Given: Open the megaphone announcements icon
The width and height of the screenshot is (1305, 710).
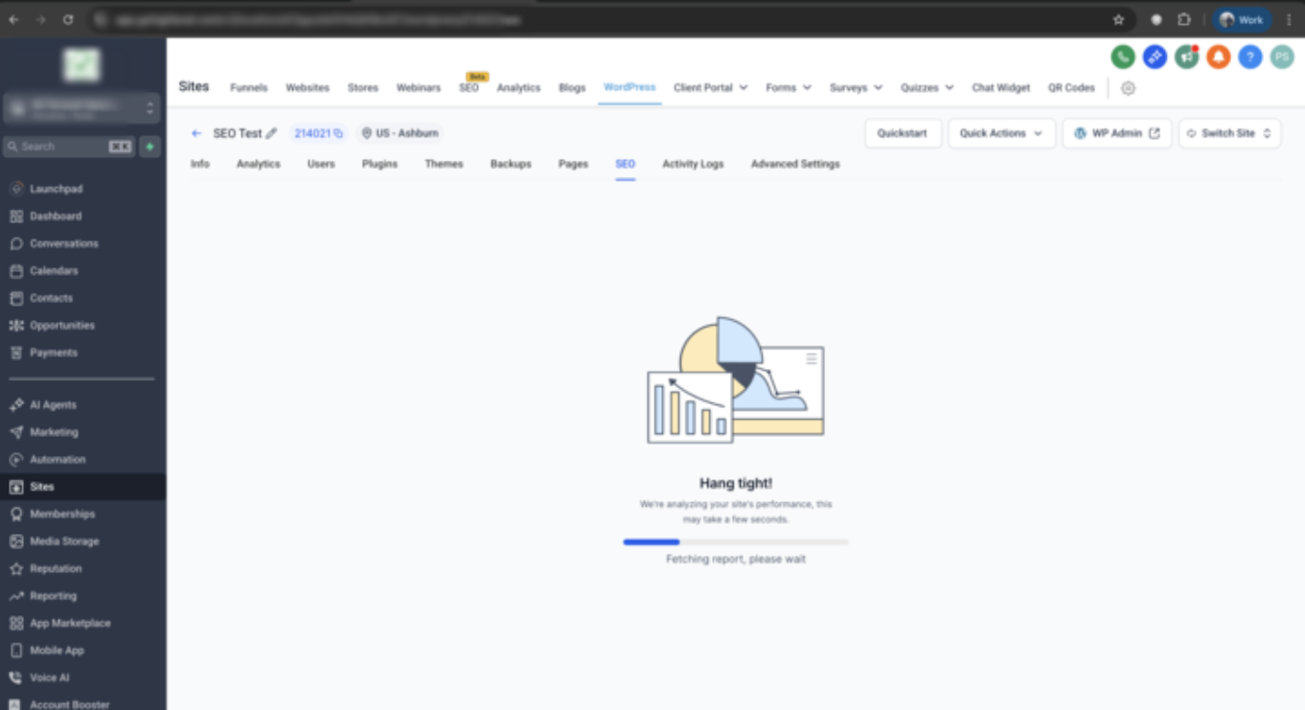Looking at the screenshot, I should click(x=1186, y=57).
